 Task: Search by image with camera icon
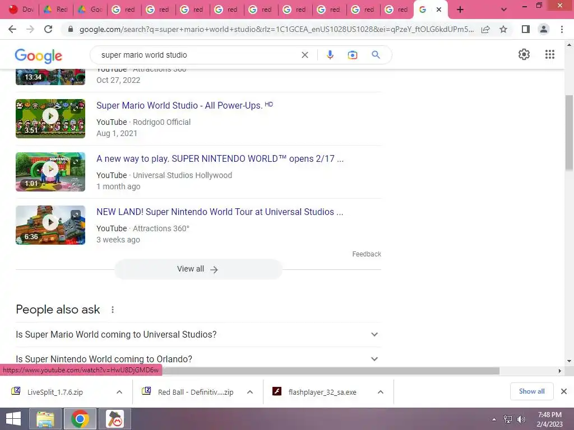(x=352, y=55)
